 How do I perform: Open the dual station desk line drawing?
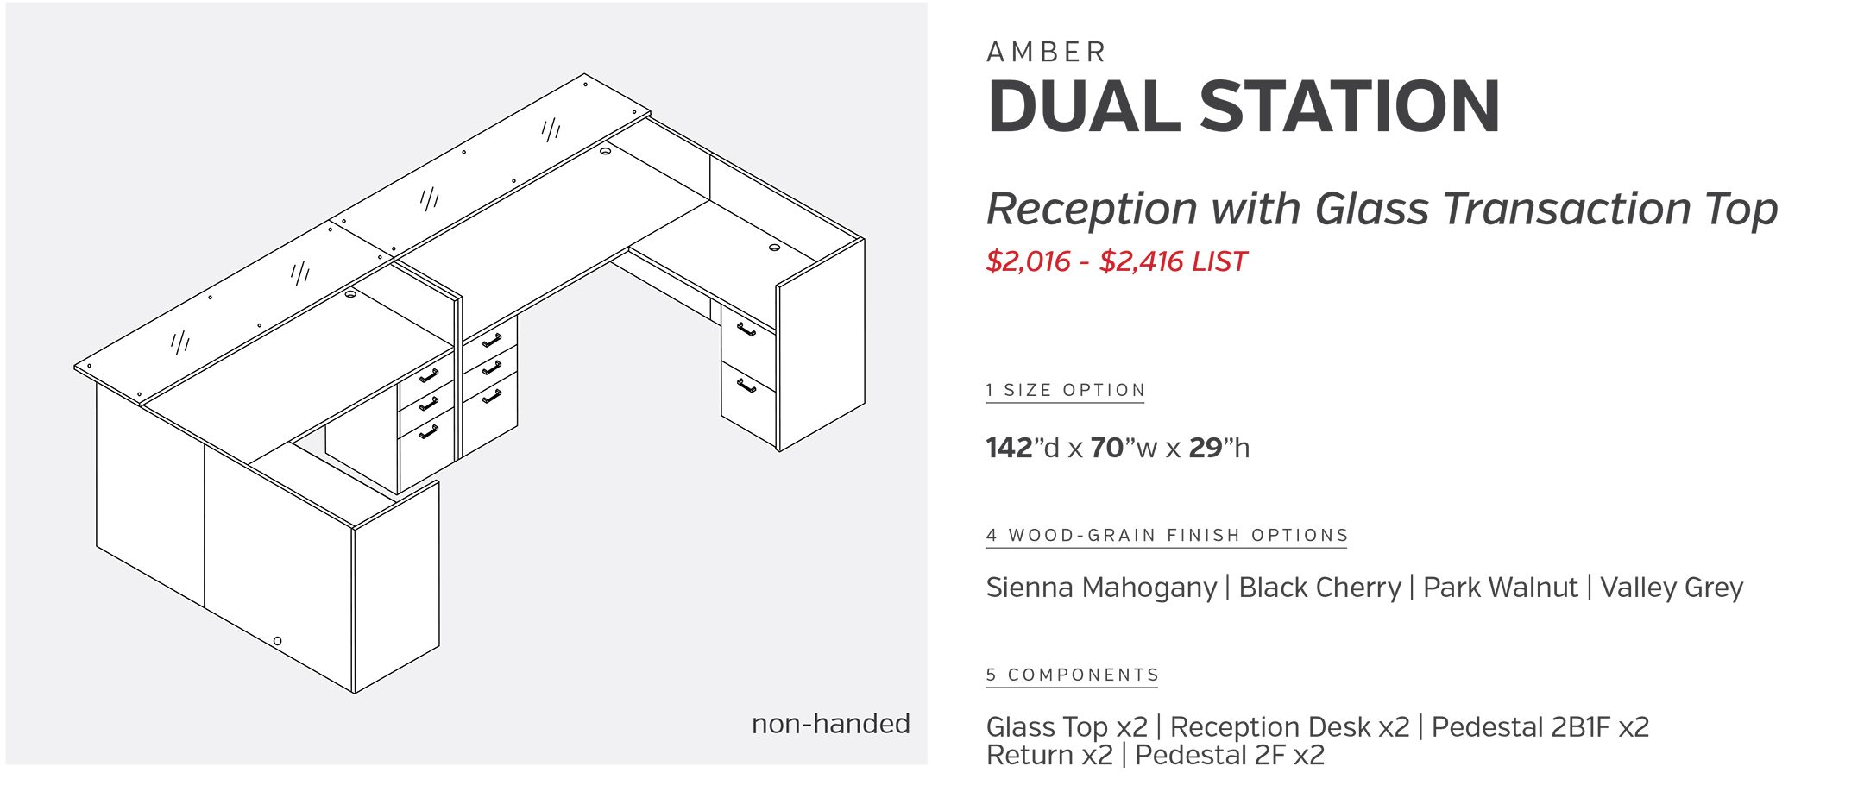point(466,380)
